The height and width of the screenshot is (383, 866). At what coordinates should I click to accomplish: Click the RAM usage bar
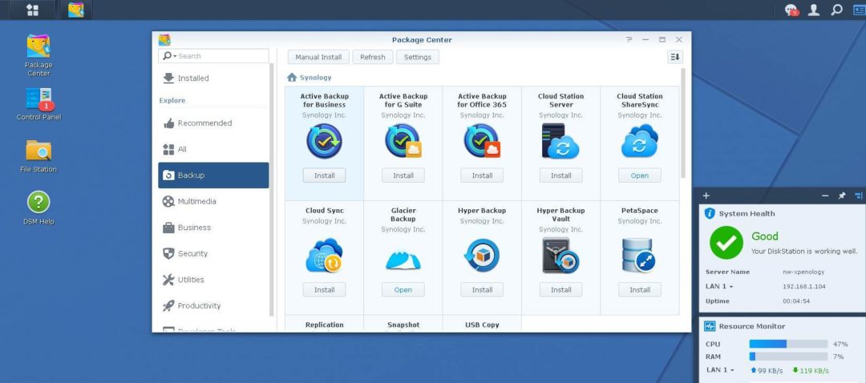788,357
